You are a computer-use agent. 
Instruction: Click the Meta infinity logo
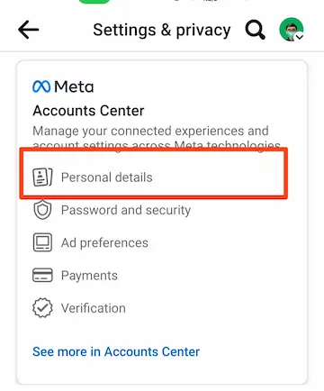point(41,86)
